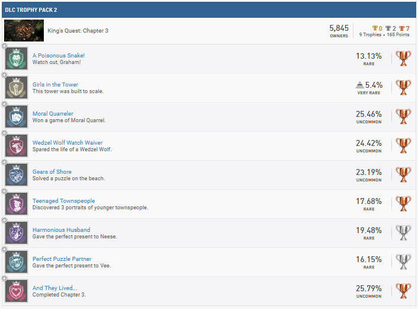Click the silver cup beside Perfect Puzzle Partner
Viewport: 418px width, 309px height.
403,262
